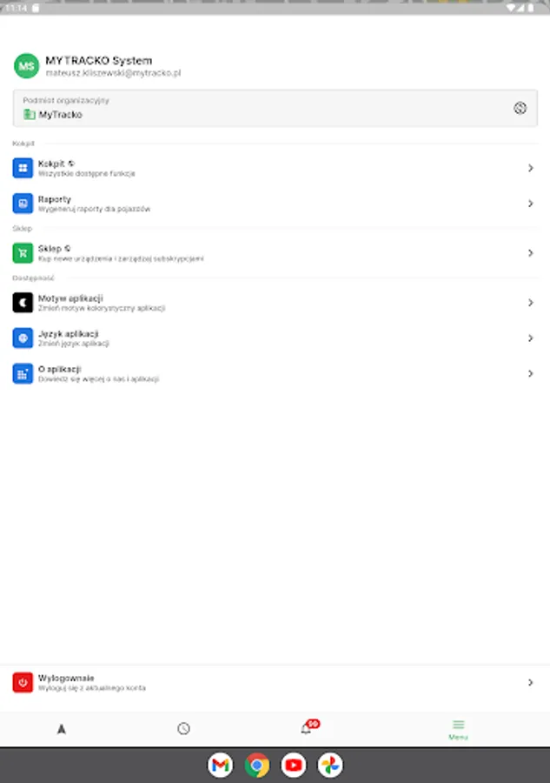Select the Menu tab in bottom bar
The height and width of the screenshot is (783, 550).
tap(458, 730)
